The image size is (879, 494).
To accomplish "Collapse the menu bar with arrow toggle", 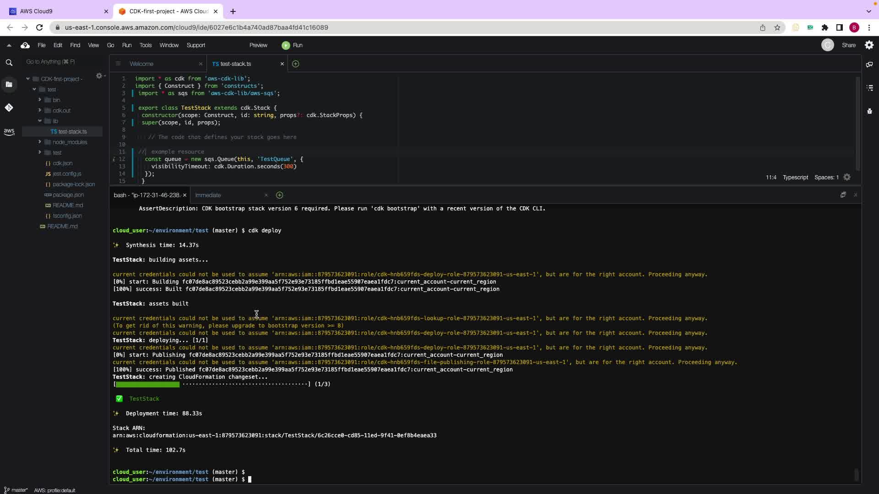I will (x=9, y=45).
